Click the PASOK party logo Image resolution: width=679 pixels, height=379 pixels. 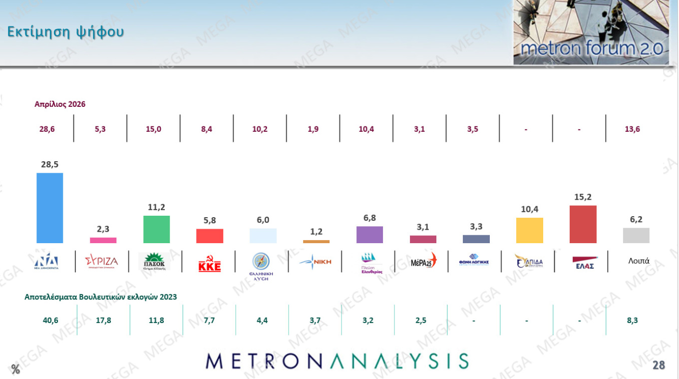coord(155,261)
